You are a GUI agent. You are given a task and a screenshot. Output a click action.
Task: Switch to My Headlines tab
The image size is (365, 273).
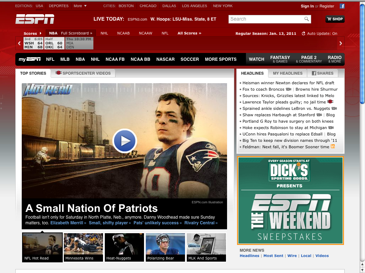(287, 73)
